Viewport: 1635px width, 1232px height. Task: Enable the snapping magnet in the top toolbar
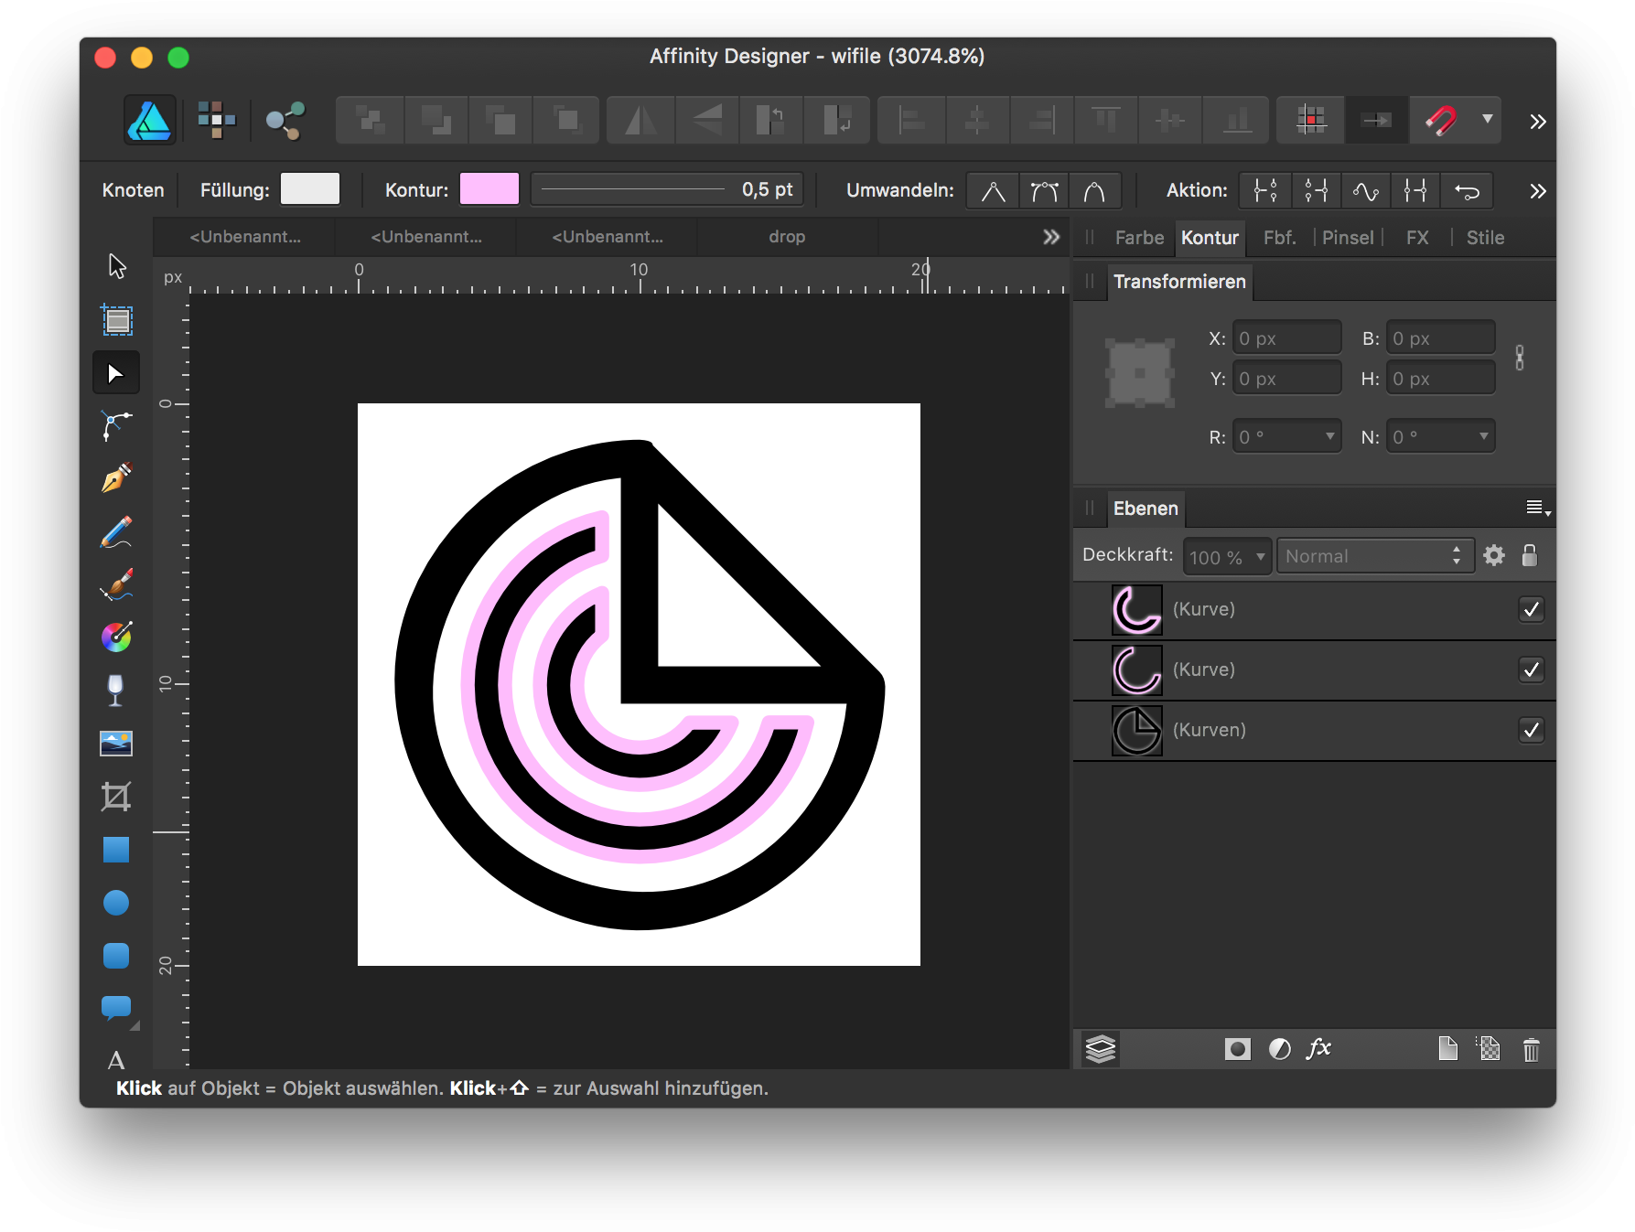click(1441, 119)
